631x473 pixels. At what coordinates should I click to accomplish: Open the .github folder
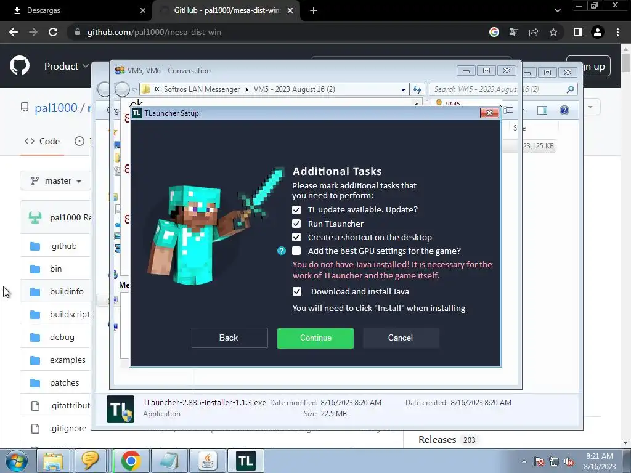63,246
